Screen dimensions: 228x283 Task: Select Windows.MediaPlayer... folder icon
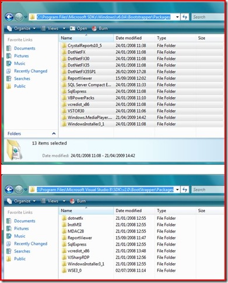64,118
